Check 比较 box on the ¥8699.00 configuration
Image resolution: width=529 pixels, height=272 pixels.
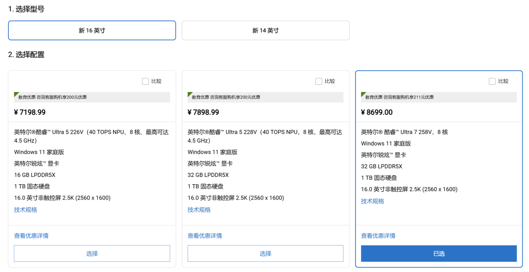point(492,81)
